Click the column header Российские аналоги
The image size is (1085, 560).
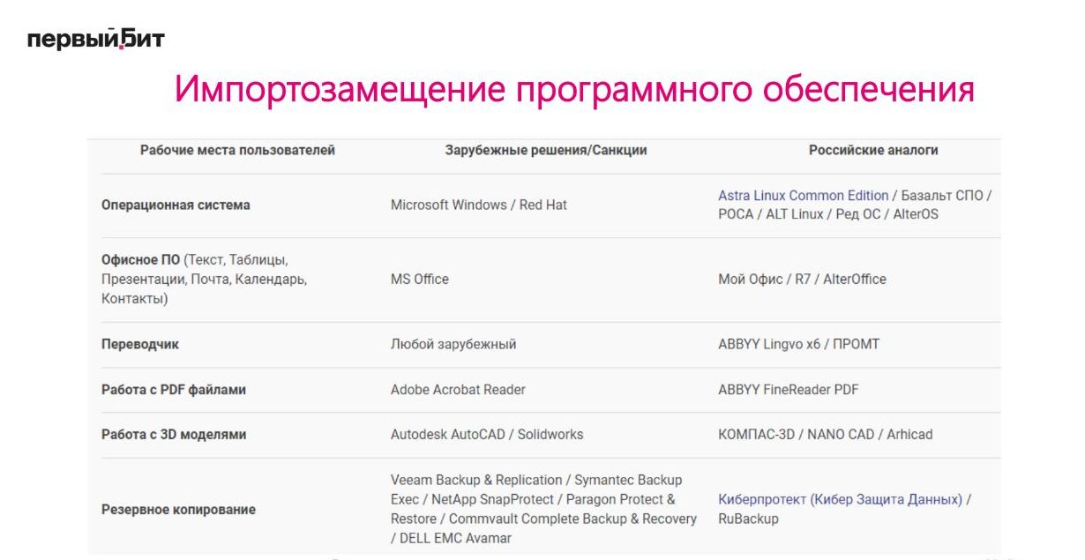point(873,150)
